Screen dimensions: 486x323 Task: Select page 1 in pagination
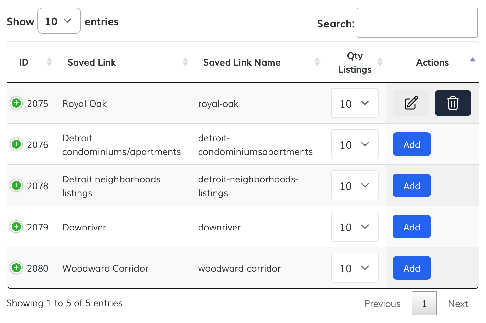pyautogui.click(x=424, y=303)
